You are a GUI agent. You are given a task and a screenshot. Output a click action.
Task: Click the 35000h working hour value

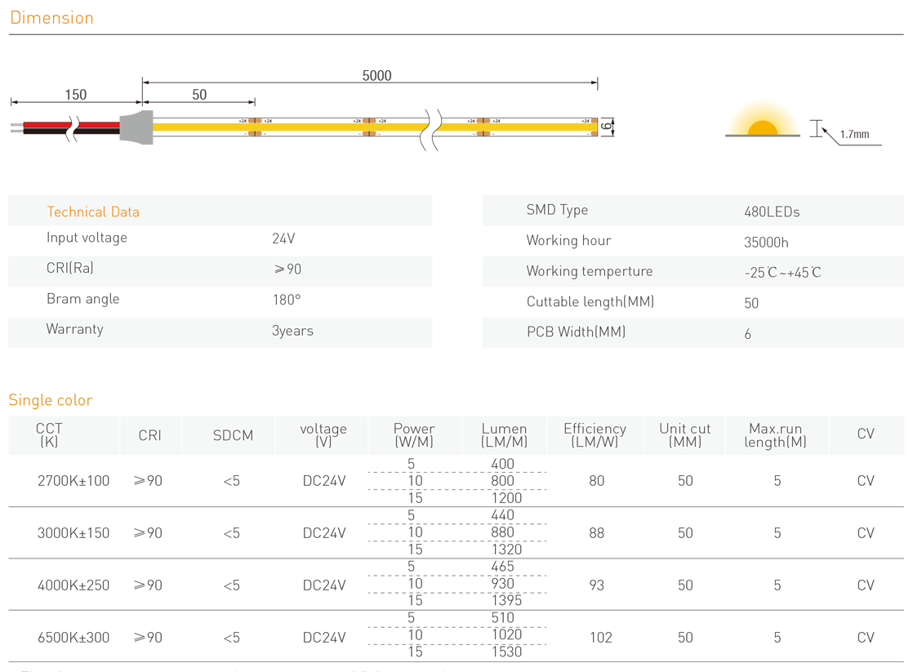[x=766, y=243]
